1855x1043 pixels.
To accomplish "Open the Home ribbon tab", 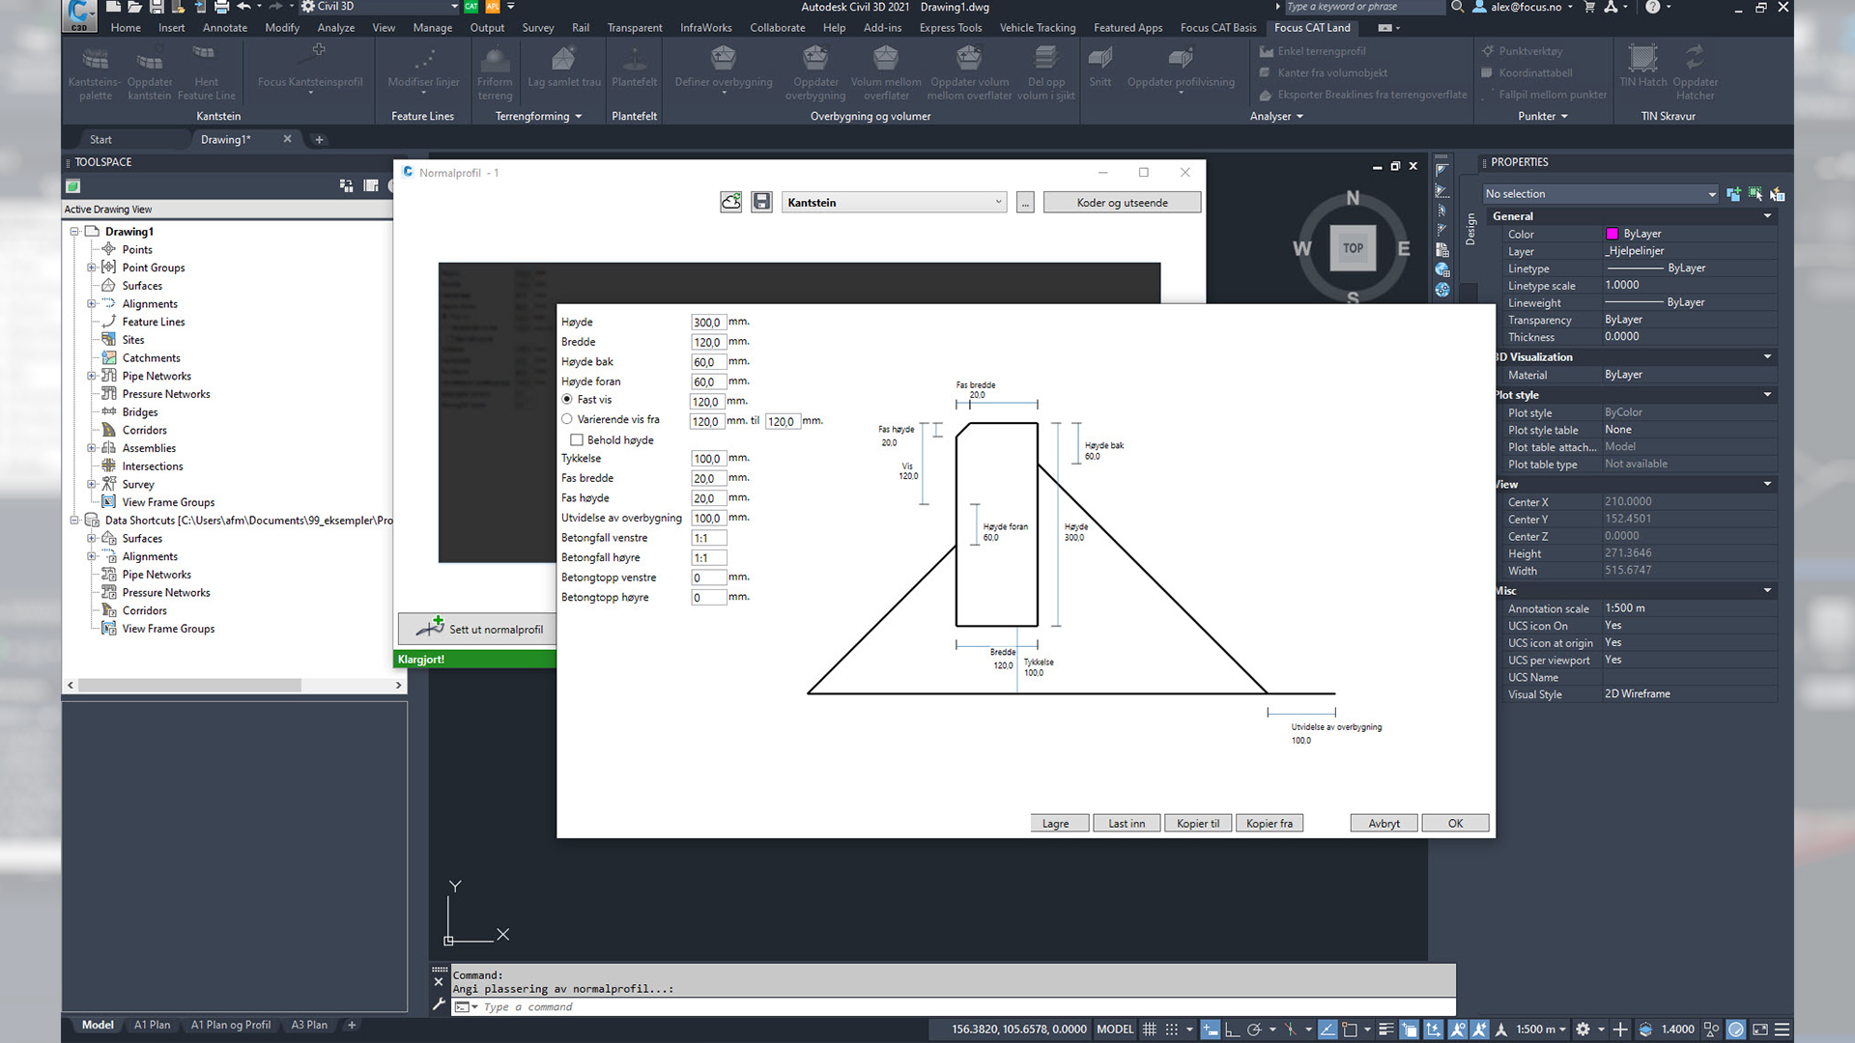I will click(126, 28).
